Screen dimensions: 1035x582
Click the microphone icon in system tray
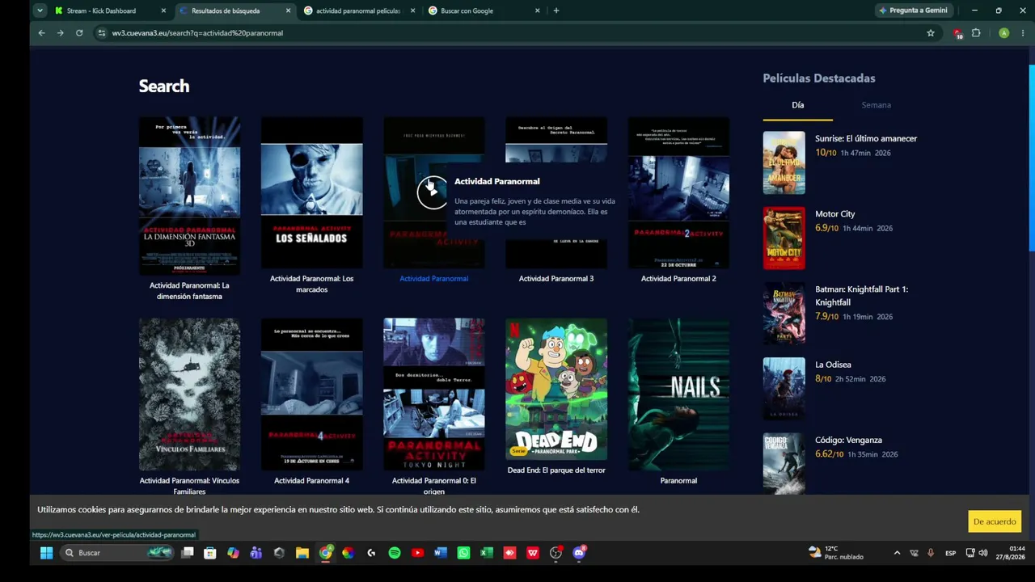(931, 553)
